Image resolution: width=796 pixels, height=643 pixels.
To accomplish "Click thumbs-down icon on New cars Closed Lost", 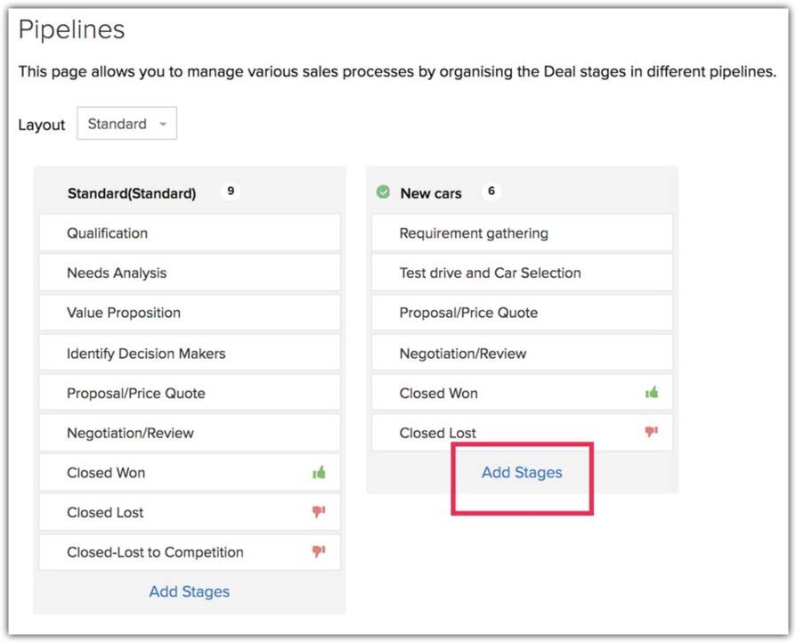I will [652, 432].
